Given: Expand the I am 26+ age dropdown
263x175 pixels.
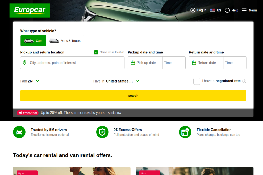Looking at the screenshot, I should coord(30,81).
